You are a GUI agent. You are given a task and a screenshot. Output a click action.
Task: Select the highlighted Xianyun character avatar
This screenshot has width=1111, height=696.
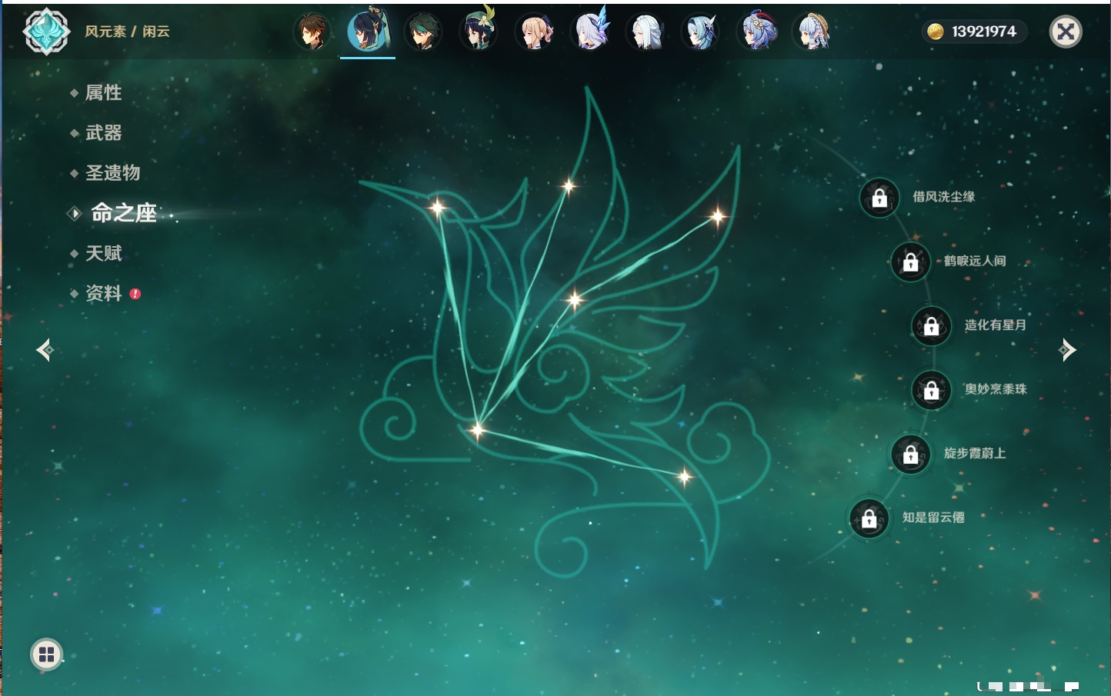coord(368,31)
